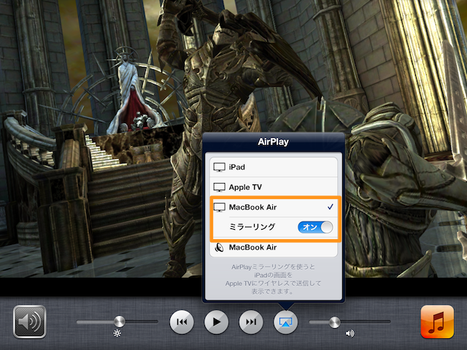Turn off the ミラーリング switch
Image resolution: width=467 pixels, height=350 pixels.
(315, 227)
